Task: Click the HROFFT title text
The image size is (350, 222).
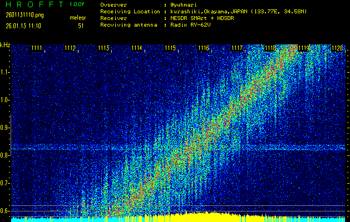Action: tap(34, 4)
